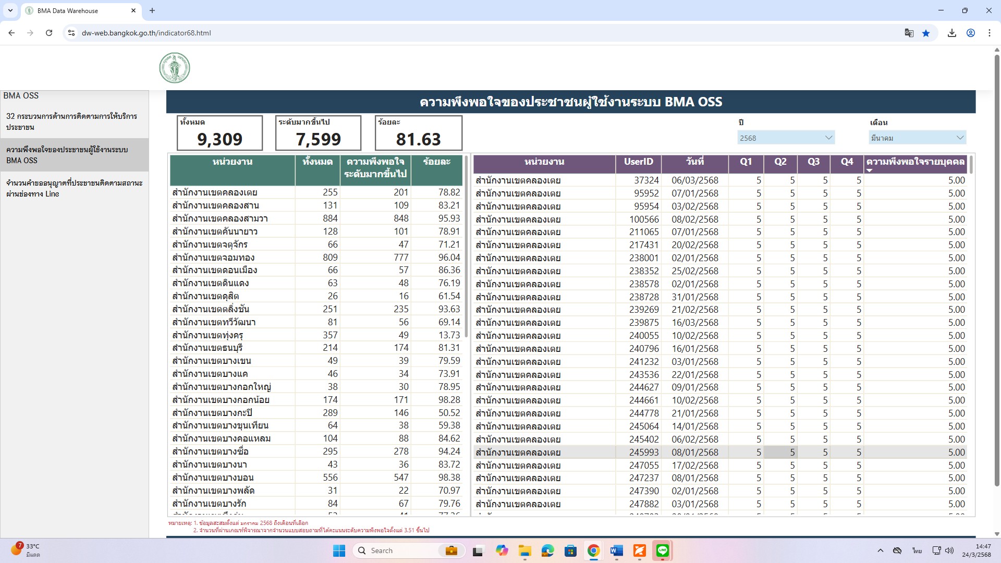Open the weather widget showing 33°C
The image size is (1001, 563).
tap(25, 550)
